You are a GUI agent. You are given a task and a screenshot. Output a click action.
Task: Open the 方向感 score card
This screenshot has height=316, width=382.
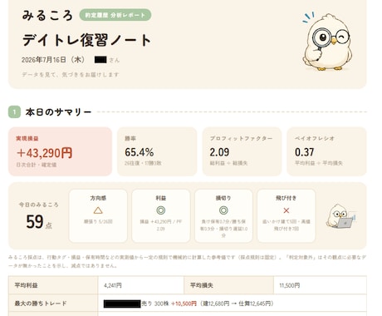(98, 215)
